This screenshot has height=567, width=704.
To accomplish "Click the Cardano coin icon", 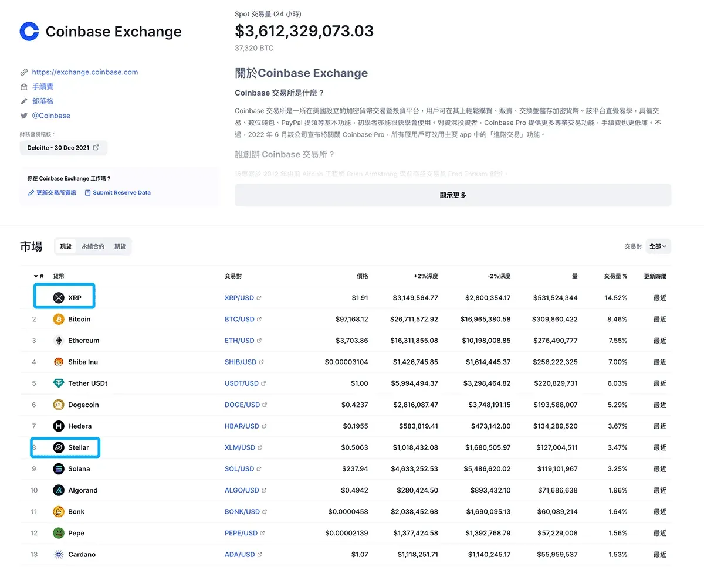I will [58, 555].
